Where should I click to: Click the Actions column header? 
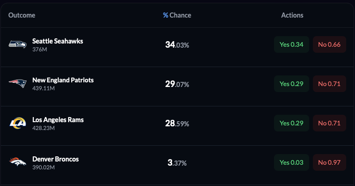292,15
